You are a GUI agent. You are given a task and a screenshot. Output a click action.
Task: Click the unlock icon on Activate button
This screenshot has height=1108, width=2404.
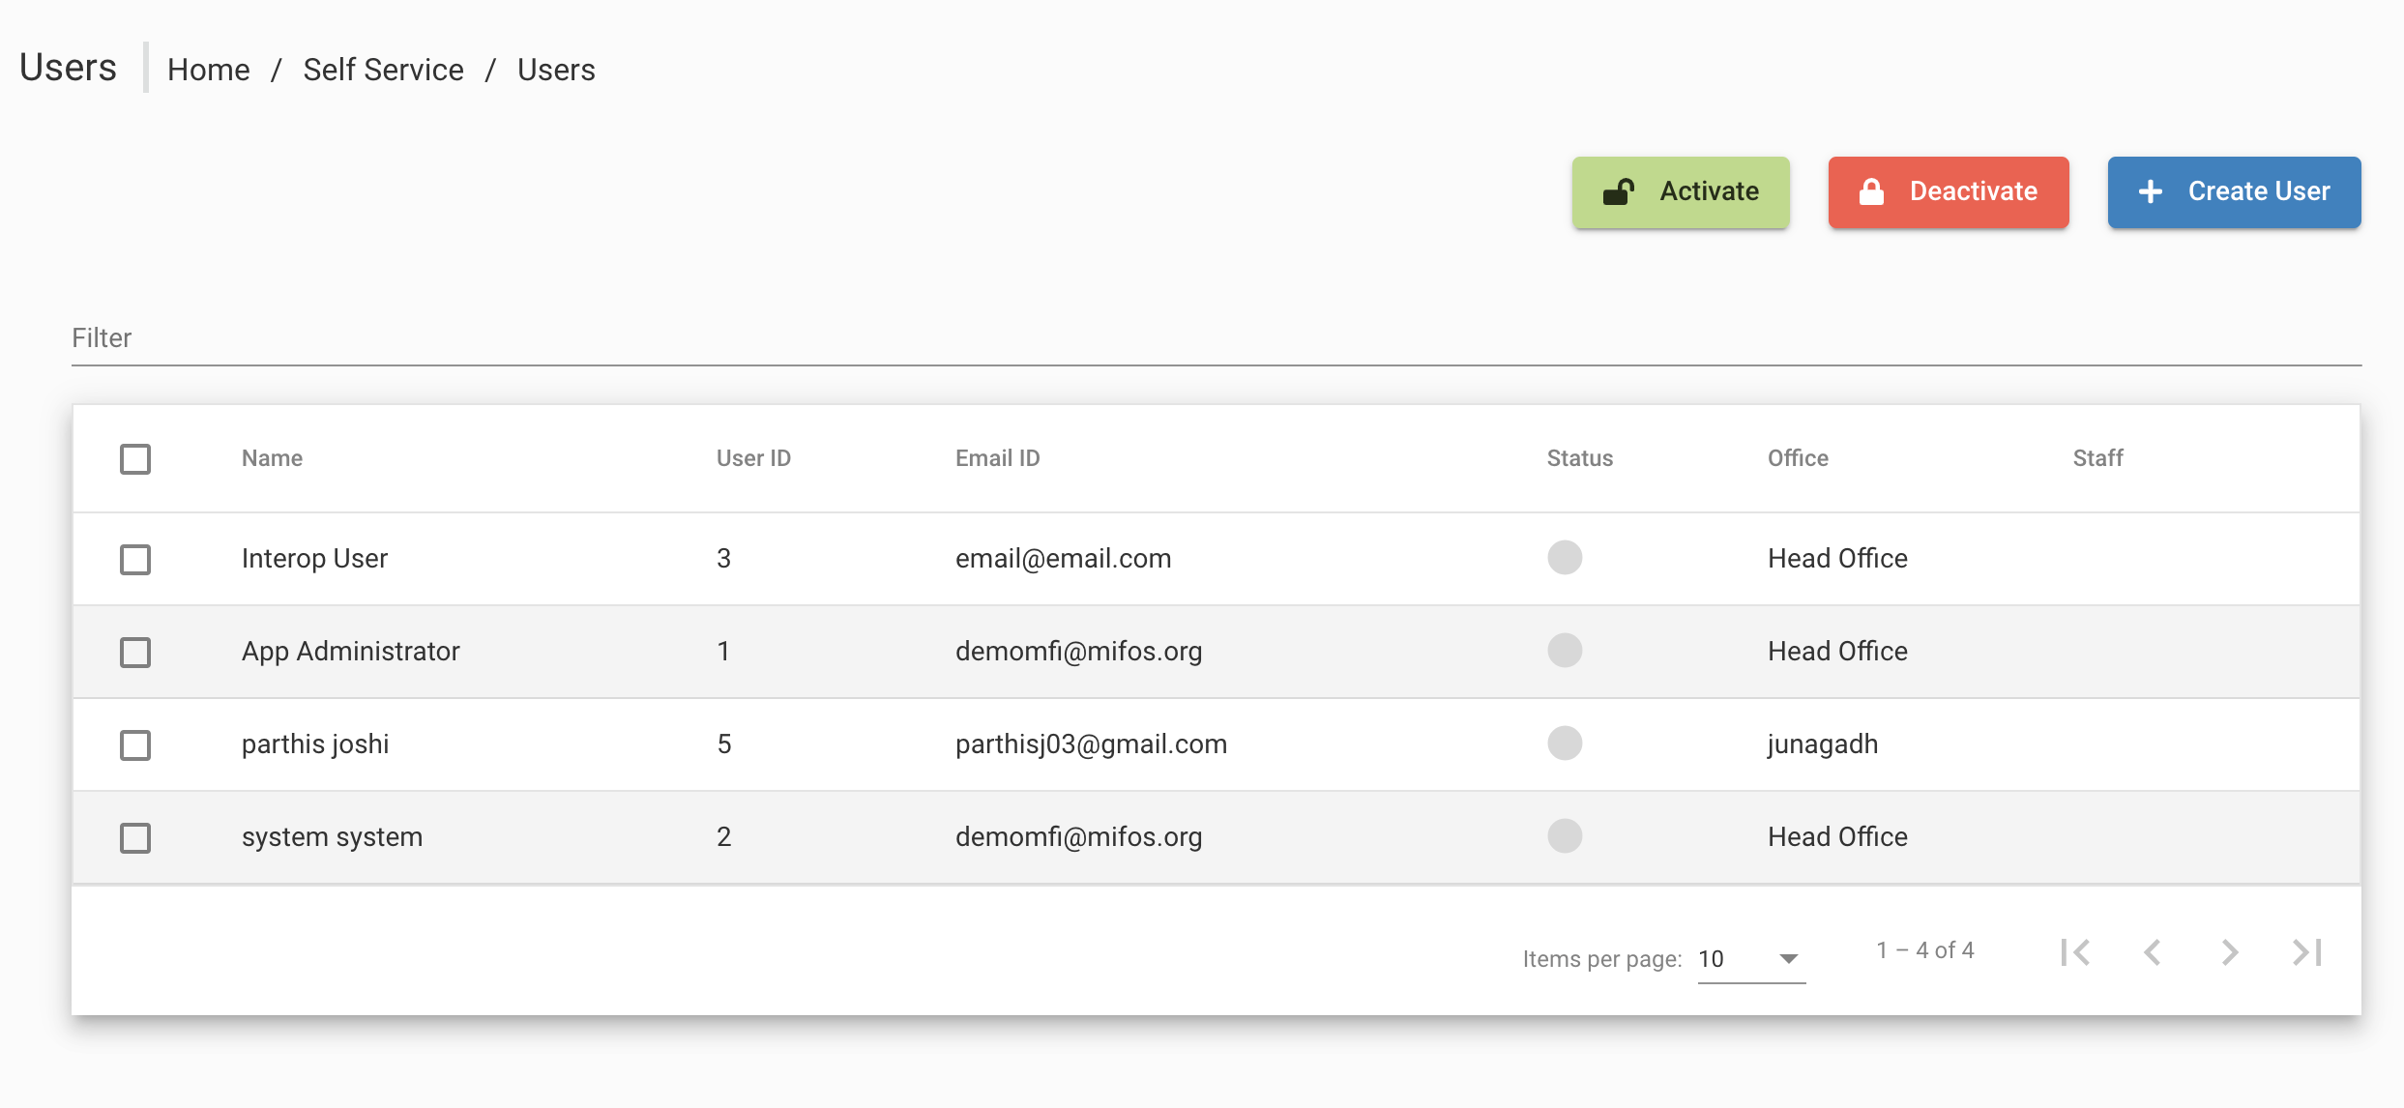pos(1621,191)
